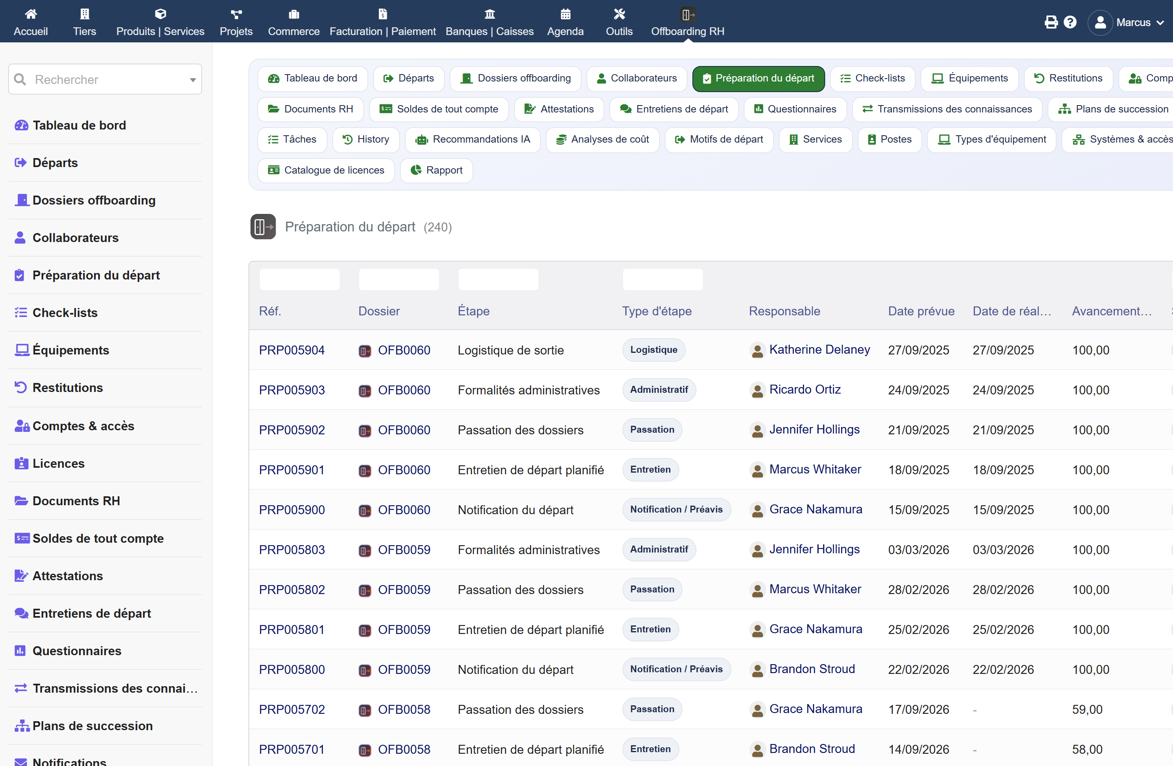
Task: Open the Projets top menu
Action: [x=236, y=23]
